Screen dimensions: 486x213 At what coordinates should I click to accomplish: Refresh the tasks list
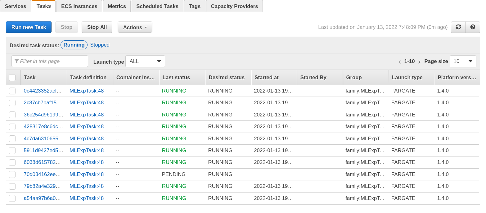[458, 27]
